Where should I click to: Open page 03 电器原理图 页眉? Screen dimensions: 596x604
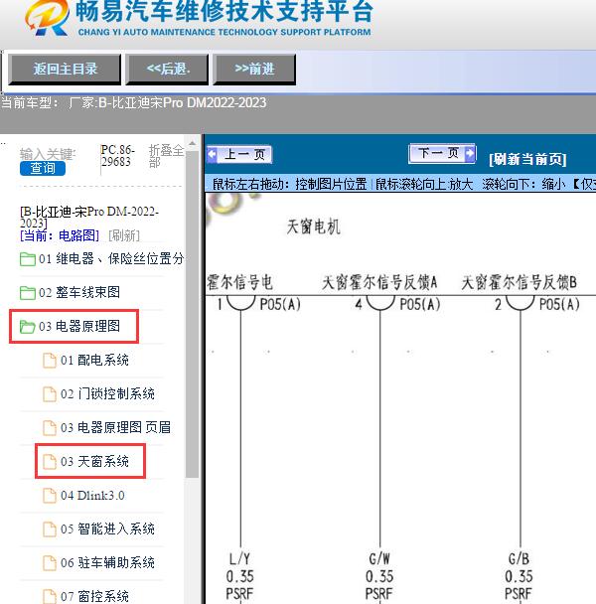pyautogui.click(x=106, y=427)
